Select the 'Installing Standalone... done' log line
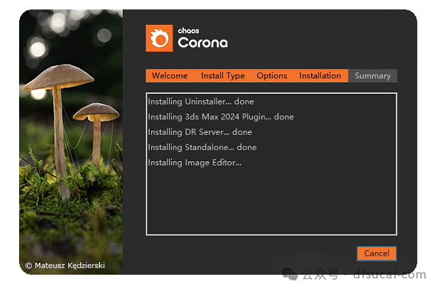 click(x=202, y=147)
